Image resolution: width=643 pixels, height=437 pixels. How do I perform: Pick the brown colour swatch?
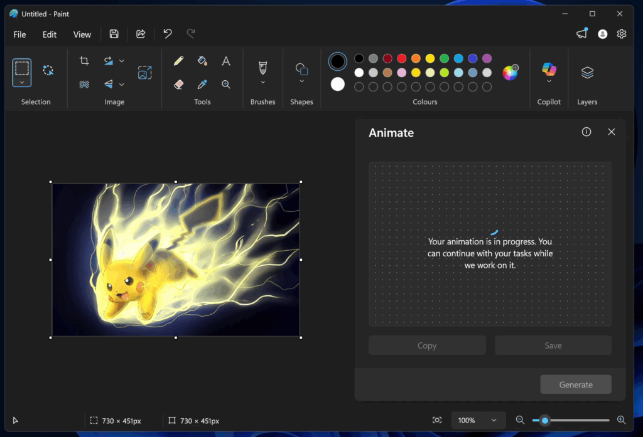click(387, 73)
